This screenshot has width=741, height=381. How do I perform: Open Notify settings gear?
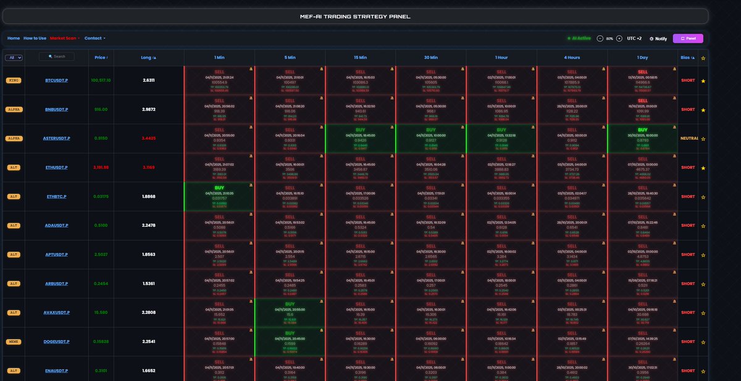click(x=651, y=38)
